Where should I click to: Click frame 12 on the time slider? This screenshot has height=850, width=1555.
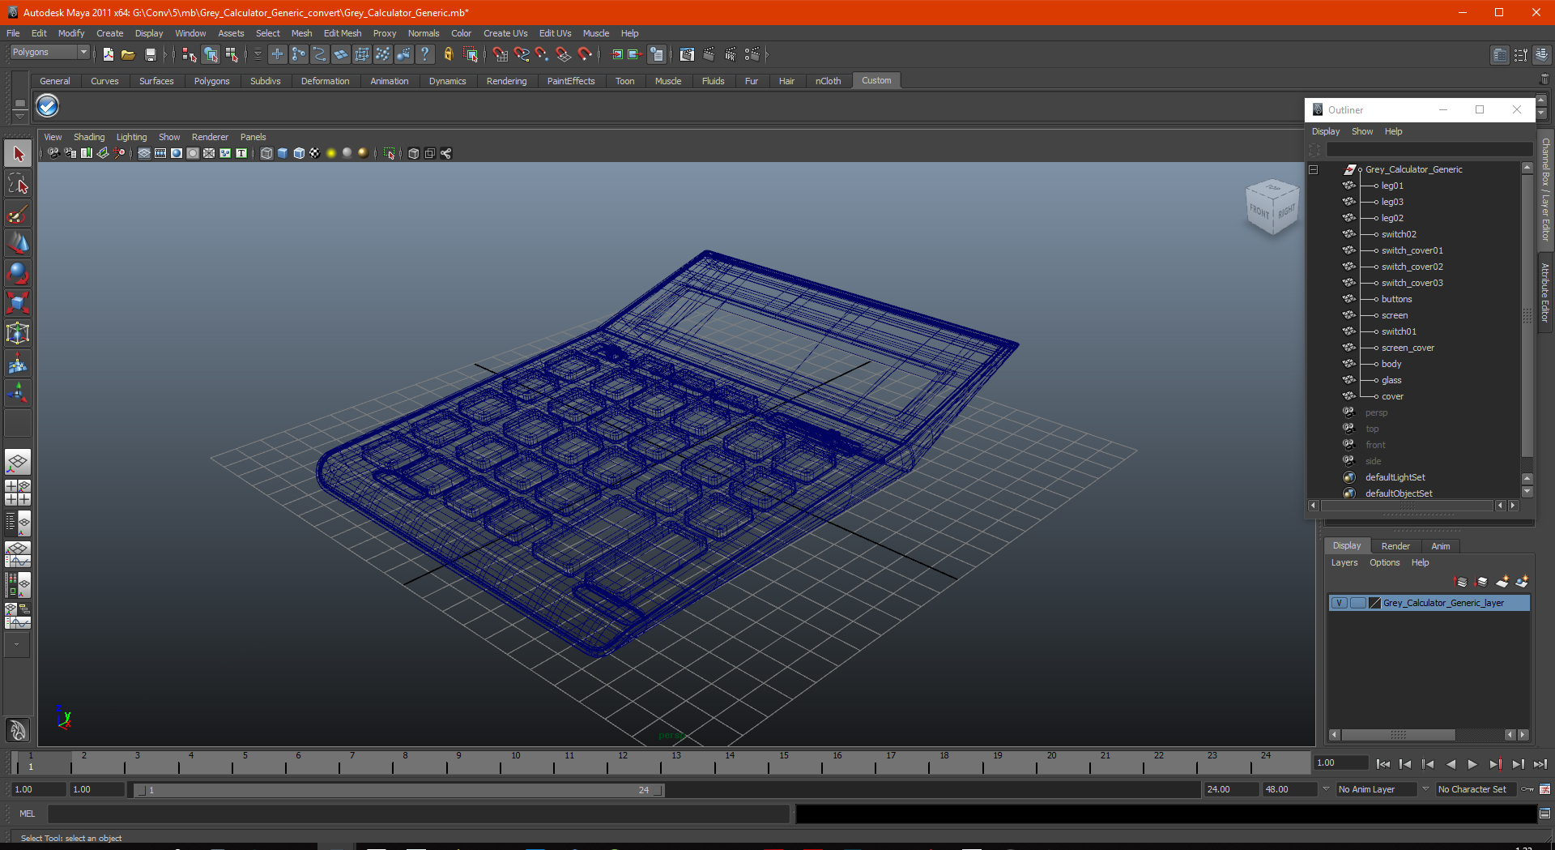click(x=623, y=762)
